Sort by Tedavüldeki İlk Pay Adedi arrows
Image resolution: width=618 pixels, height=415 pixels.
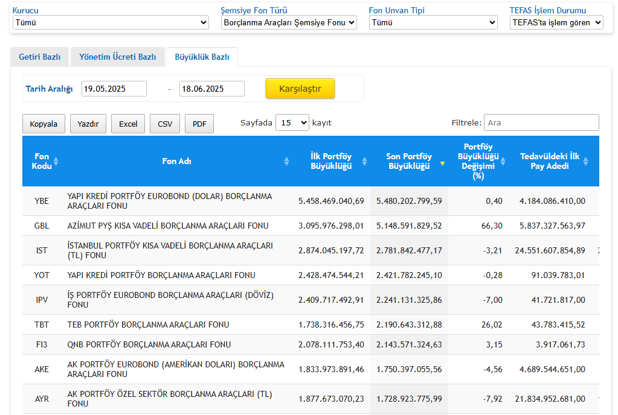coord(586,161)
